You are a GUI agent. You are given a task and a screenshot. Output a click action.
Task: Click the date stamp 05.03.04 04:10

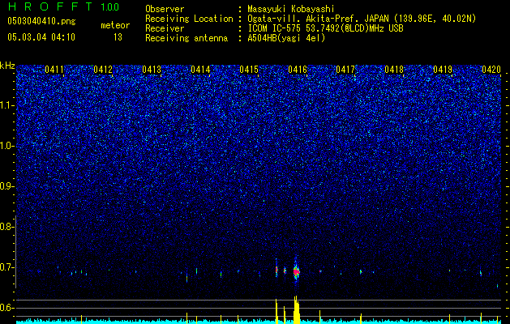tap(41, 37)
